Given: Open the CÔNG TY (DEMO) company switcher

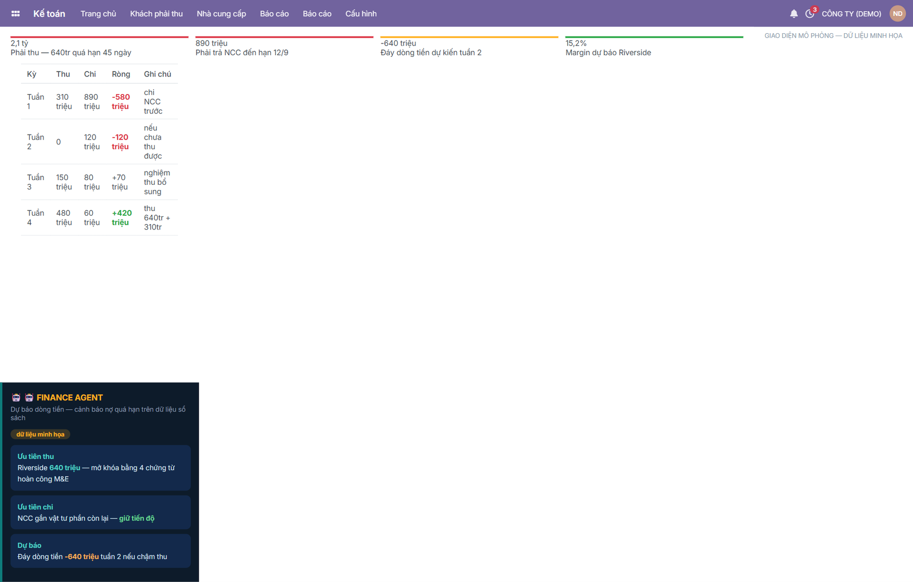Looking at the screenshot, I should pyautogui.click(x=851, y=14).
